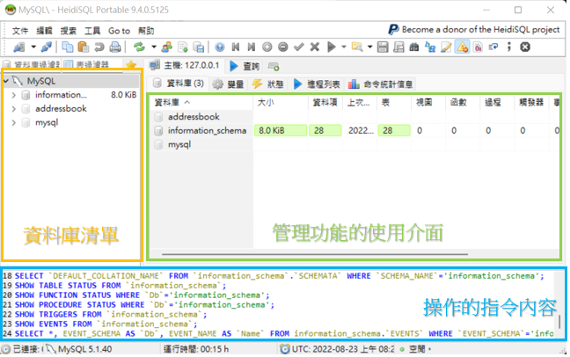Image resolution: width=570 pixels, height=357 pixels.
Task: Switch to the 變量 tab
Action: coord(229,84)
